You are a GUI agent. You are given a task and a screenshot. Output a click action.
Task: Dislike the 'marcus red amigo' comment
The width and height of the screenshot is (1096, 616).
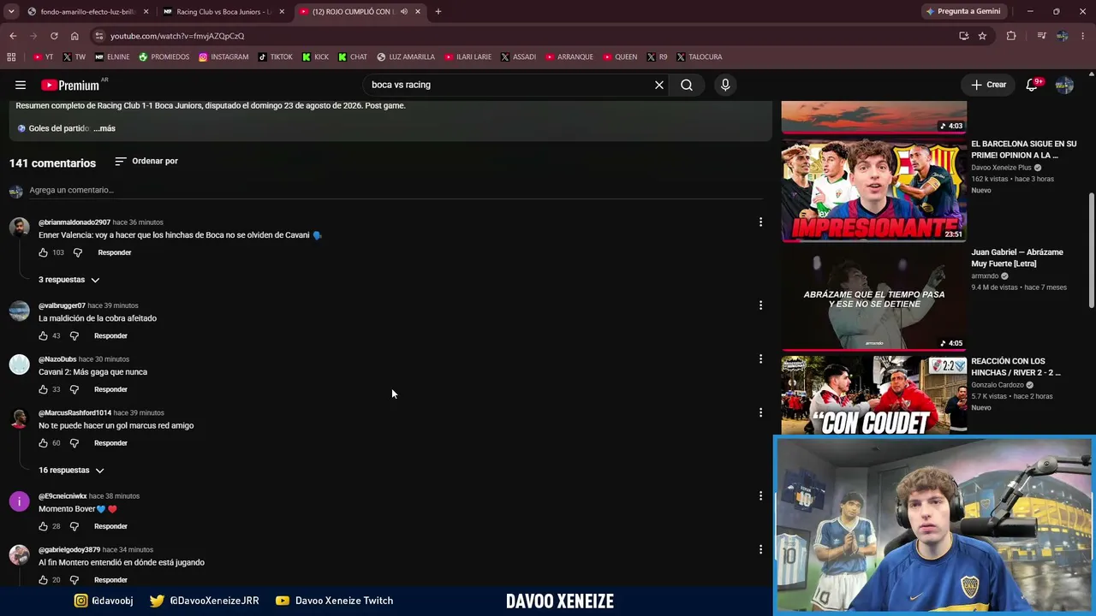[x=74, y=443]
